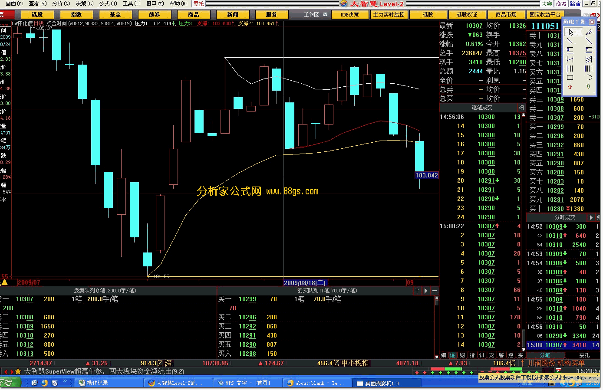Open 固定收益平台 workspace button
Image resolution: width=603 pixels, height=390 pixels.
545,14
